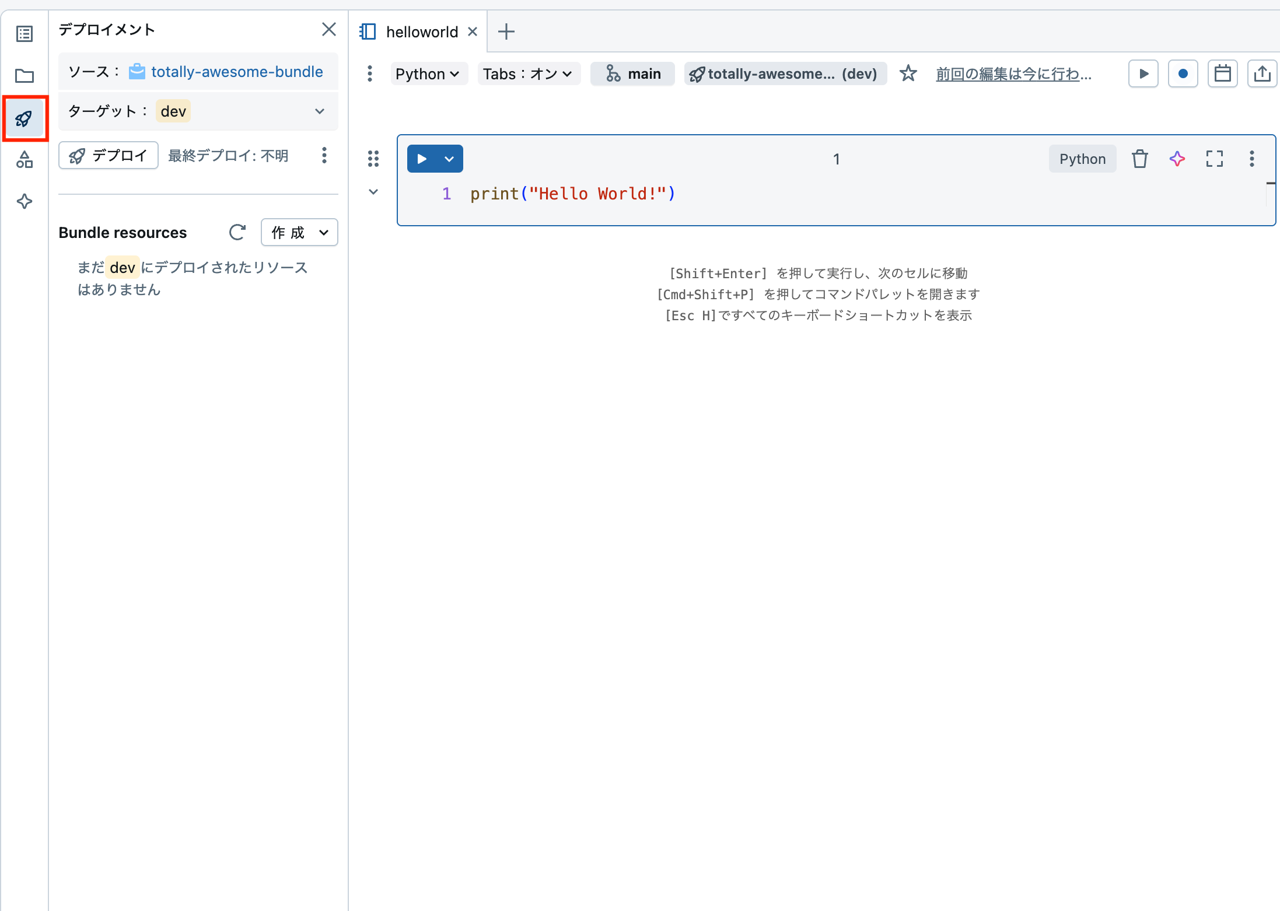The image size is (1280, 911).
Task: Record the notebook with the blue record control
Action: [1183, 73]
